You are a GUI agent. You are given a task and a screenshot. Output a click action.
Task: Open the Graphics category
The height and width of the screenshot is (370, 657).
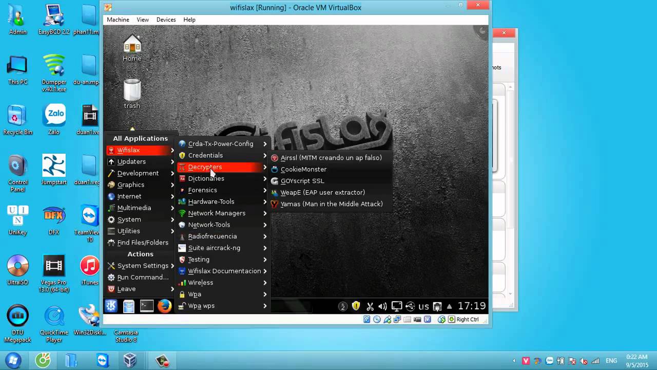point(140,184)
